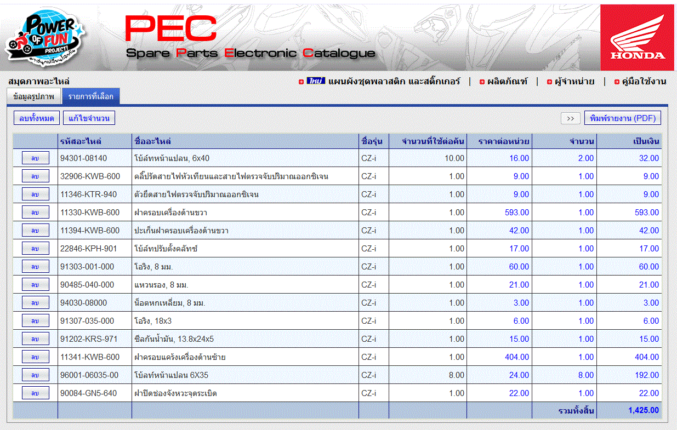Delete row 32906-KWB-600 with ลบ button
This screenshot has height=430, width=677.
tap(35, 176)
